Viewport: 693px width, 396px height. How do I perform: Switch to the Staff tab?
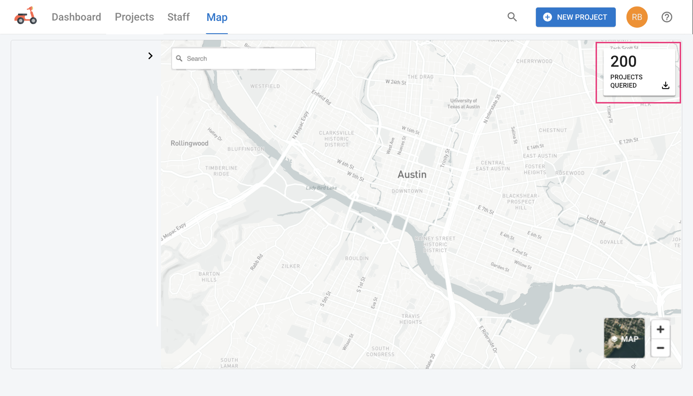click(x=178, y=17)
